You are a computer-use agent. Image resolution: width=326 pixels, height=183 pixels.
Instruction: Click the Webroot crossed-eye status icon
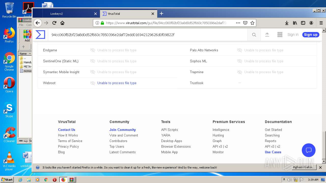point(93,83)
